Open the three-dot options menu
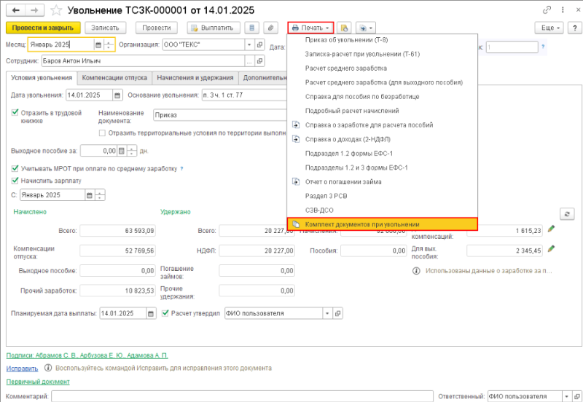This screenshot has height=402, width=583. point(563,10)
